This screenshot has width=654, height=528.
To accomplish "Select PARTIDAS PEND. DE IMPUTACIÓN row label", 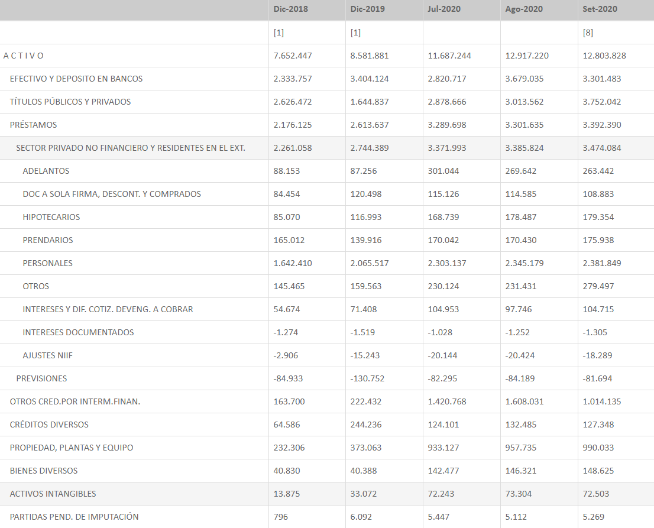I will pyautogui.click(x=74, y=517).
